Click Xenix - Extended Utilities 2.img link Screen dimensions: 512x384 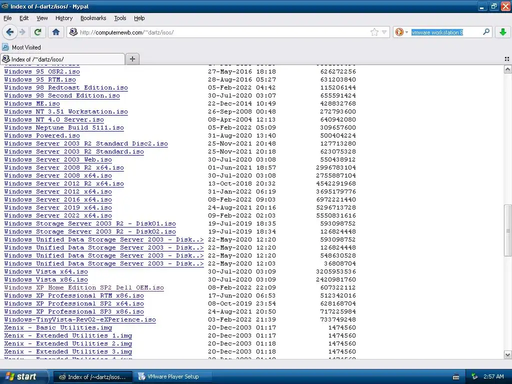[68, 343]
